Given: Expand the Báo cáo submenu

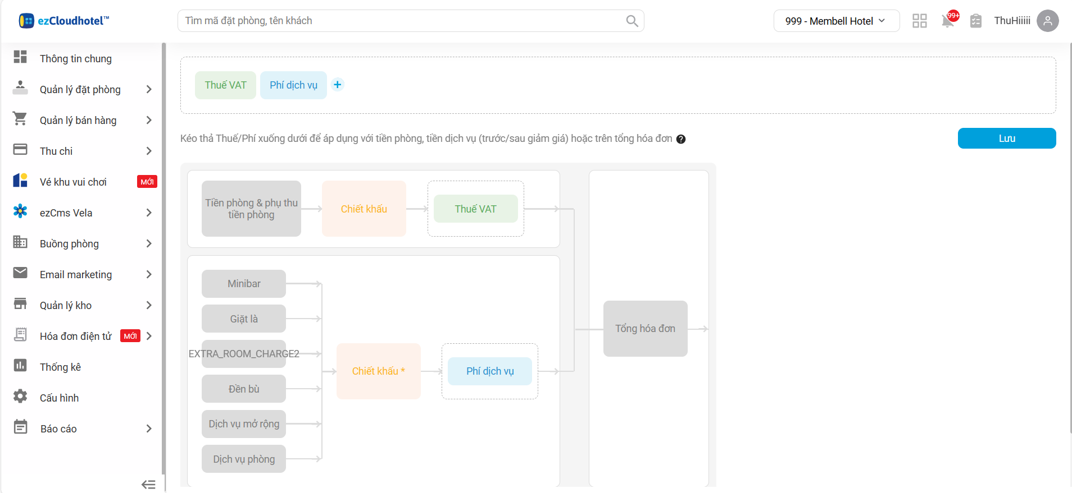Looking at the screenshot, I should tap(149, 429).
